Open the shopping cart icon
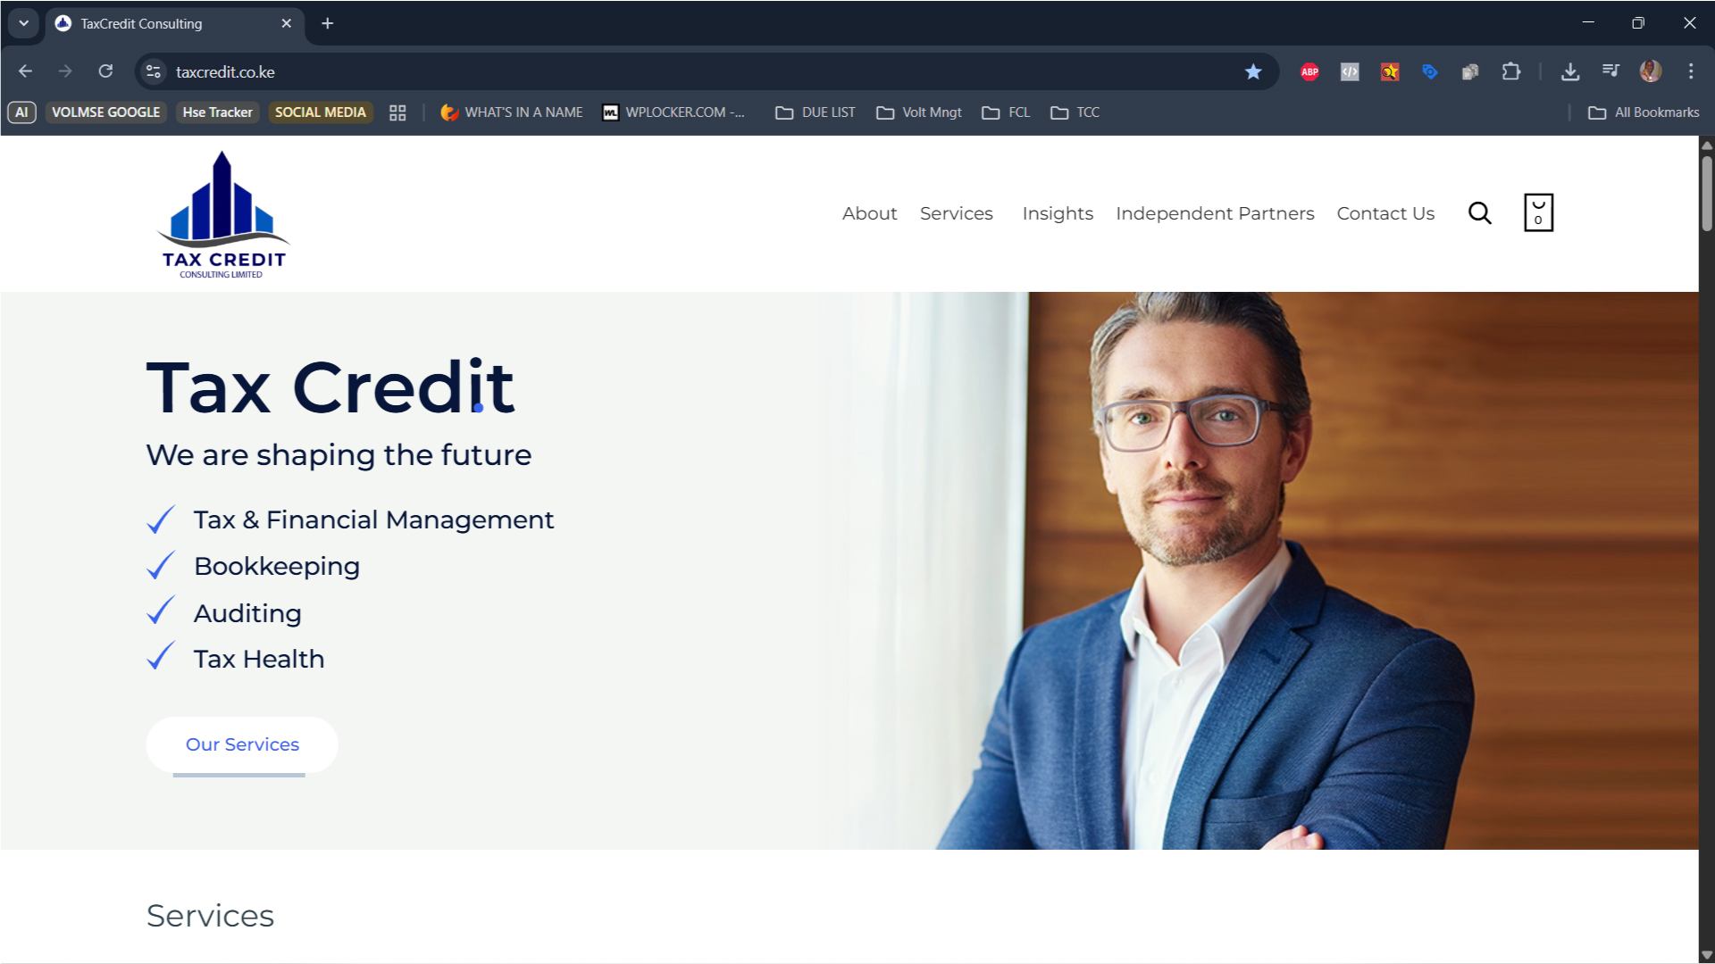Screen dimensions: 1715x964 click(1538, 212)
